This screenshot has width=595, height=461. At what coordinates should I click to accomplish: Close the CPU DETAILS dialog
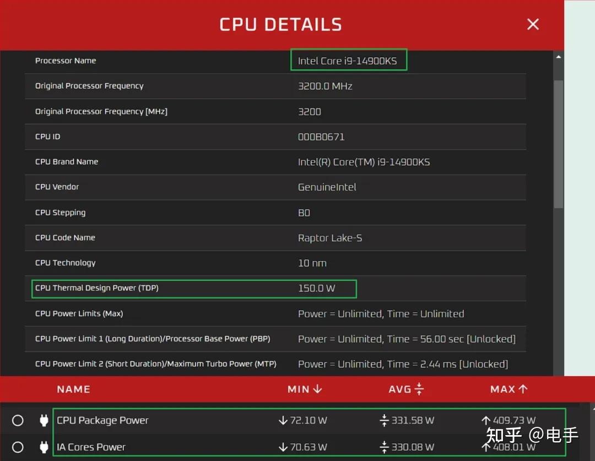(532, 24)
